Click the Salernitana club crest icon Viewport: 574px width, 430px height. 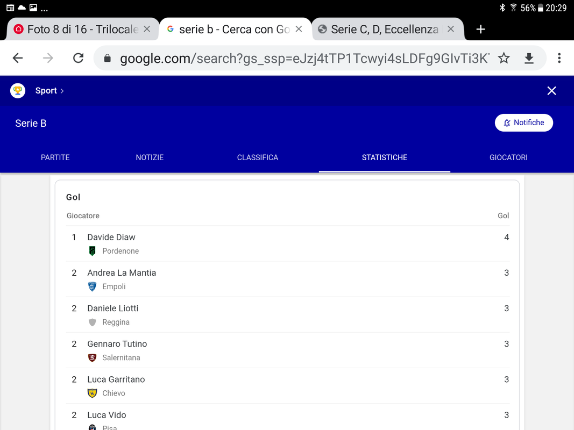tap(92, 357)
